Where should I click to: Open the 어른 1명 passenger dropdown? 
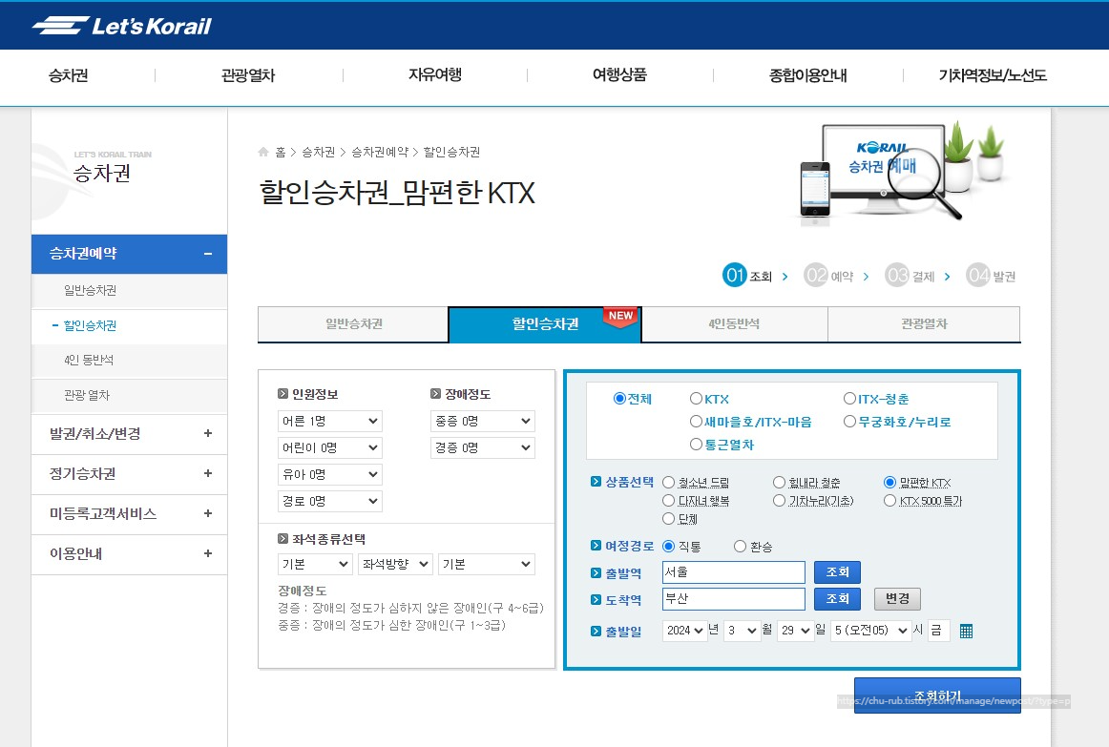[x=330, y=422]
